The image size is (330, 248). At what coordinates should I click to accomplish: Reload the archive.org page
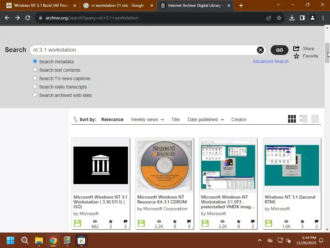pyautogui.click(x=28, y=18)
